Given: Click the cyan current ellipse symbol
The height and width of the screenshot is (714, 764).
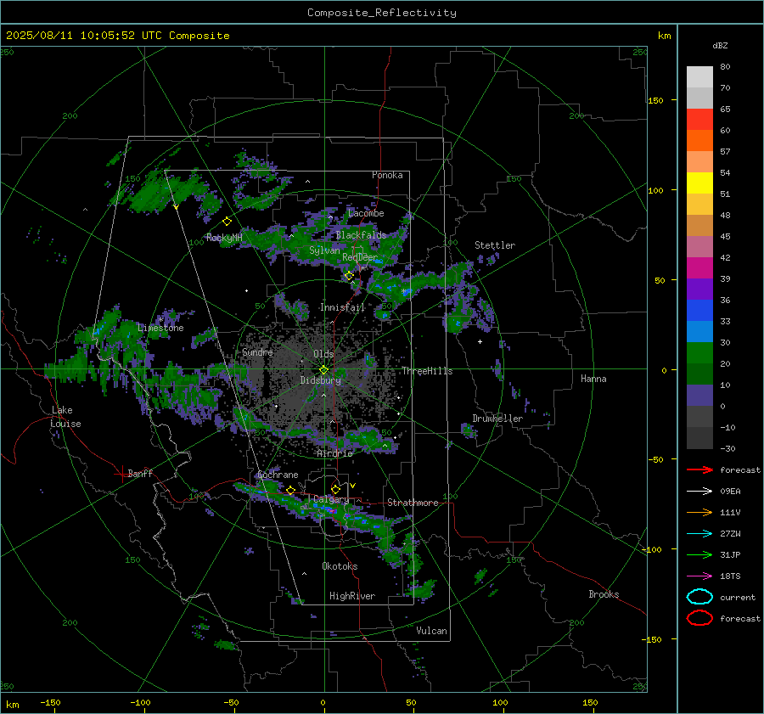Looking at the screenshot, I should pos(699,597).
